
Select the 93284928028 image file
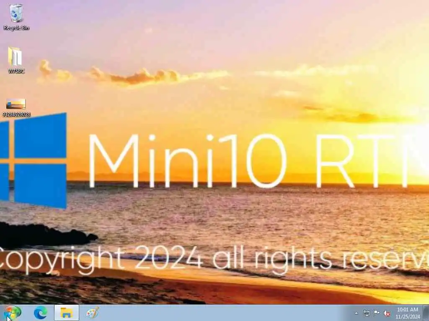pyautogui.click(x=16, y=104)
